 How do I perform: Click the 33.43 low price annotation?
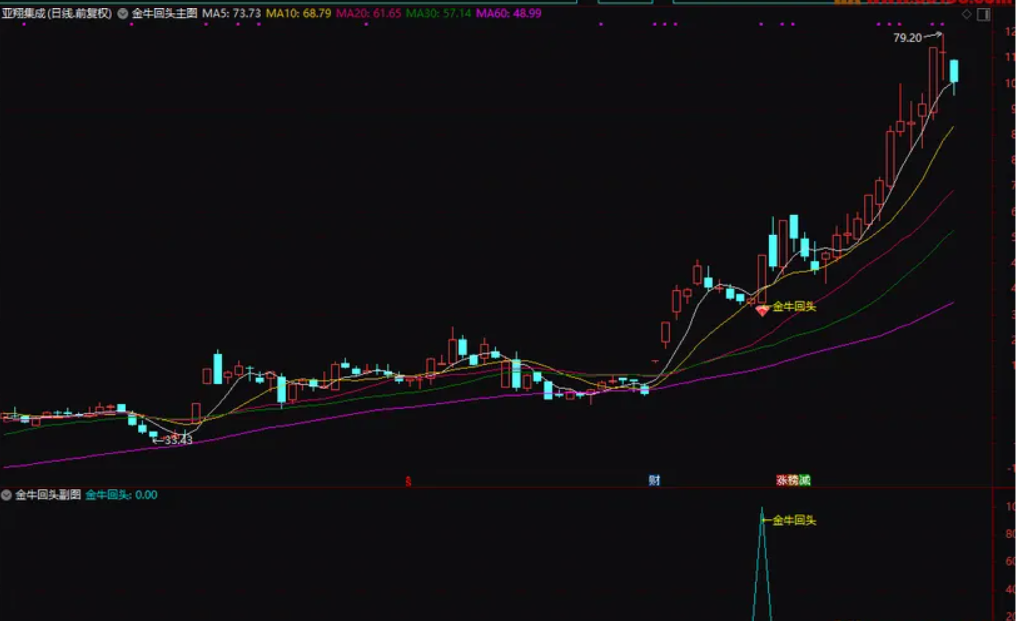(x=178, y=440)
